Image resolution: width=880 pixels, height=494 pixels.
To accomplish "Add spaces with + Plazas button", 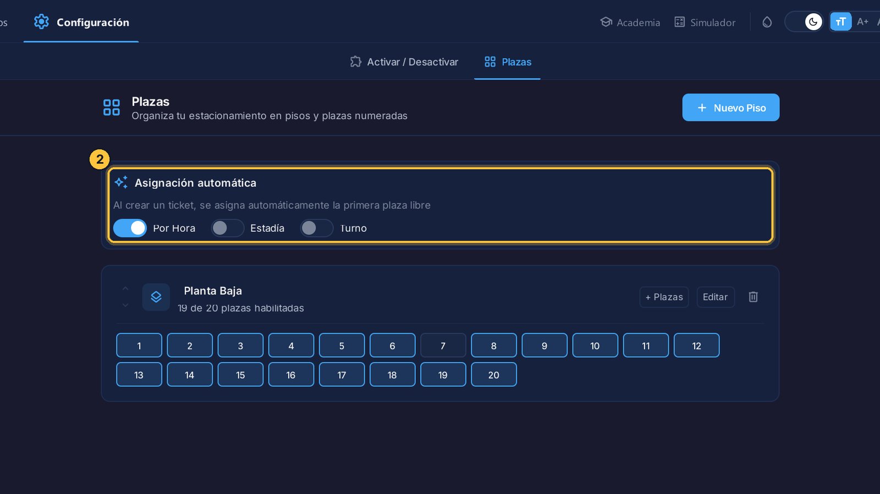I will coord(664,297).
